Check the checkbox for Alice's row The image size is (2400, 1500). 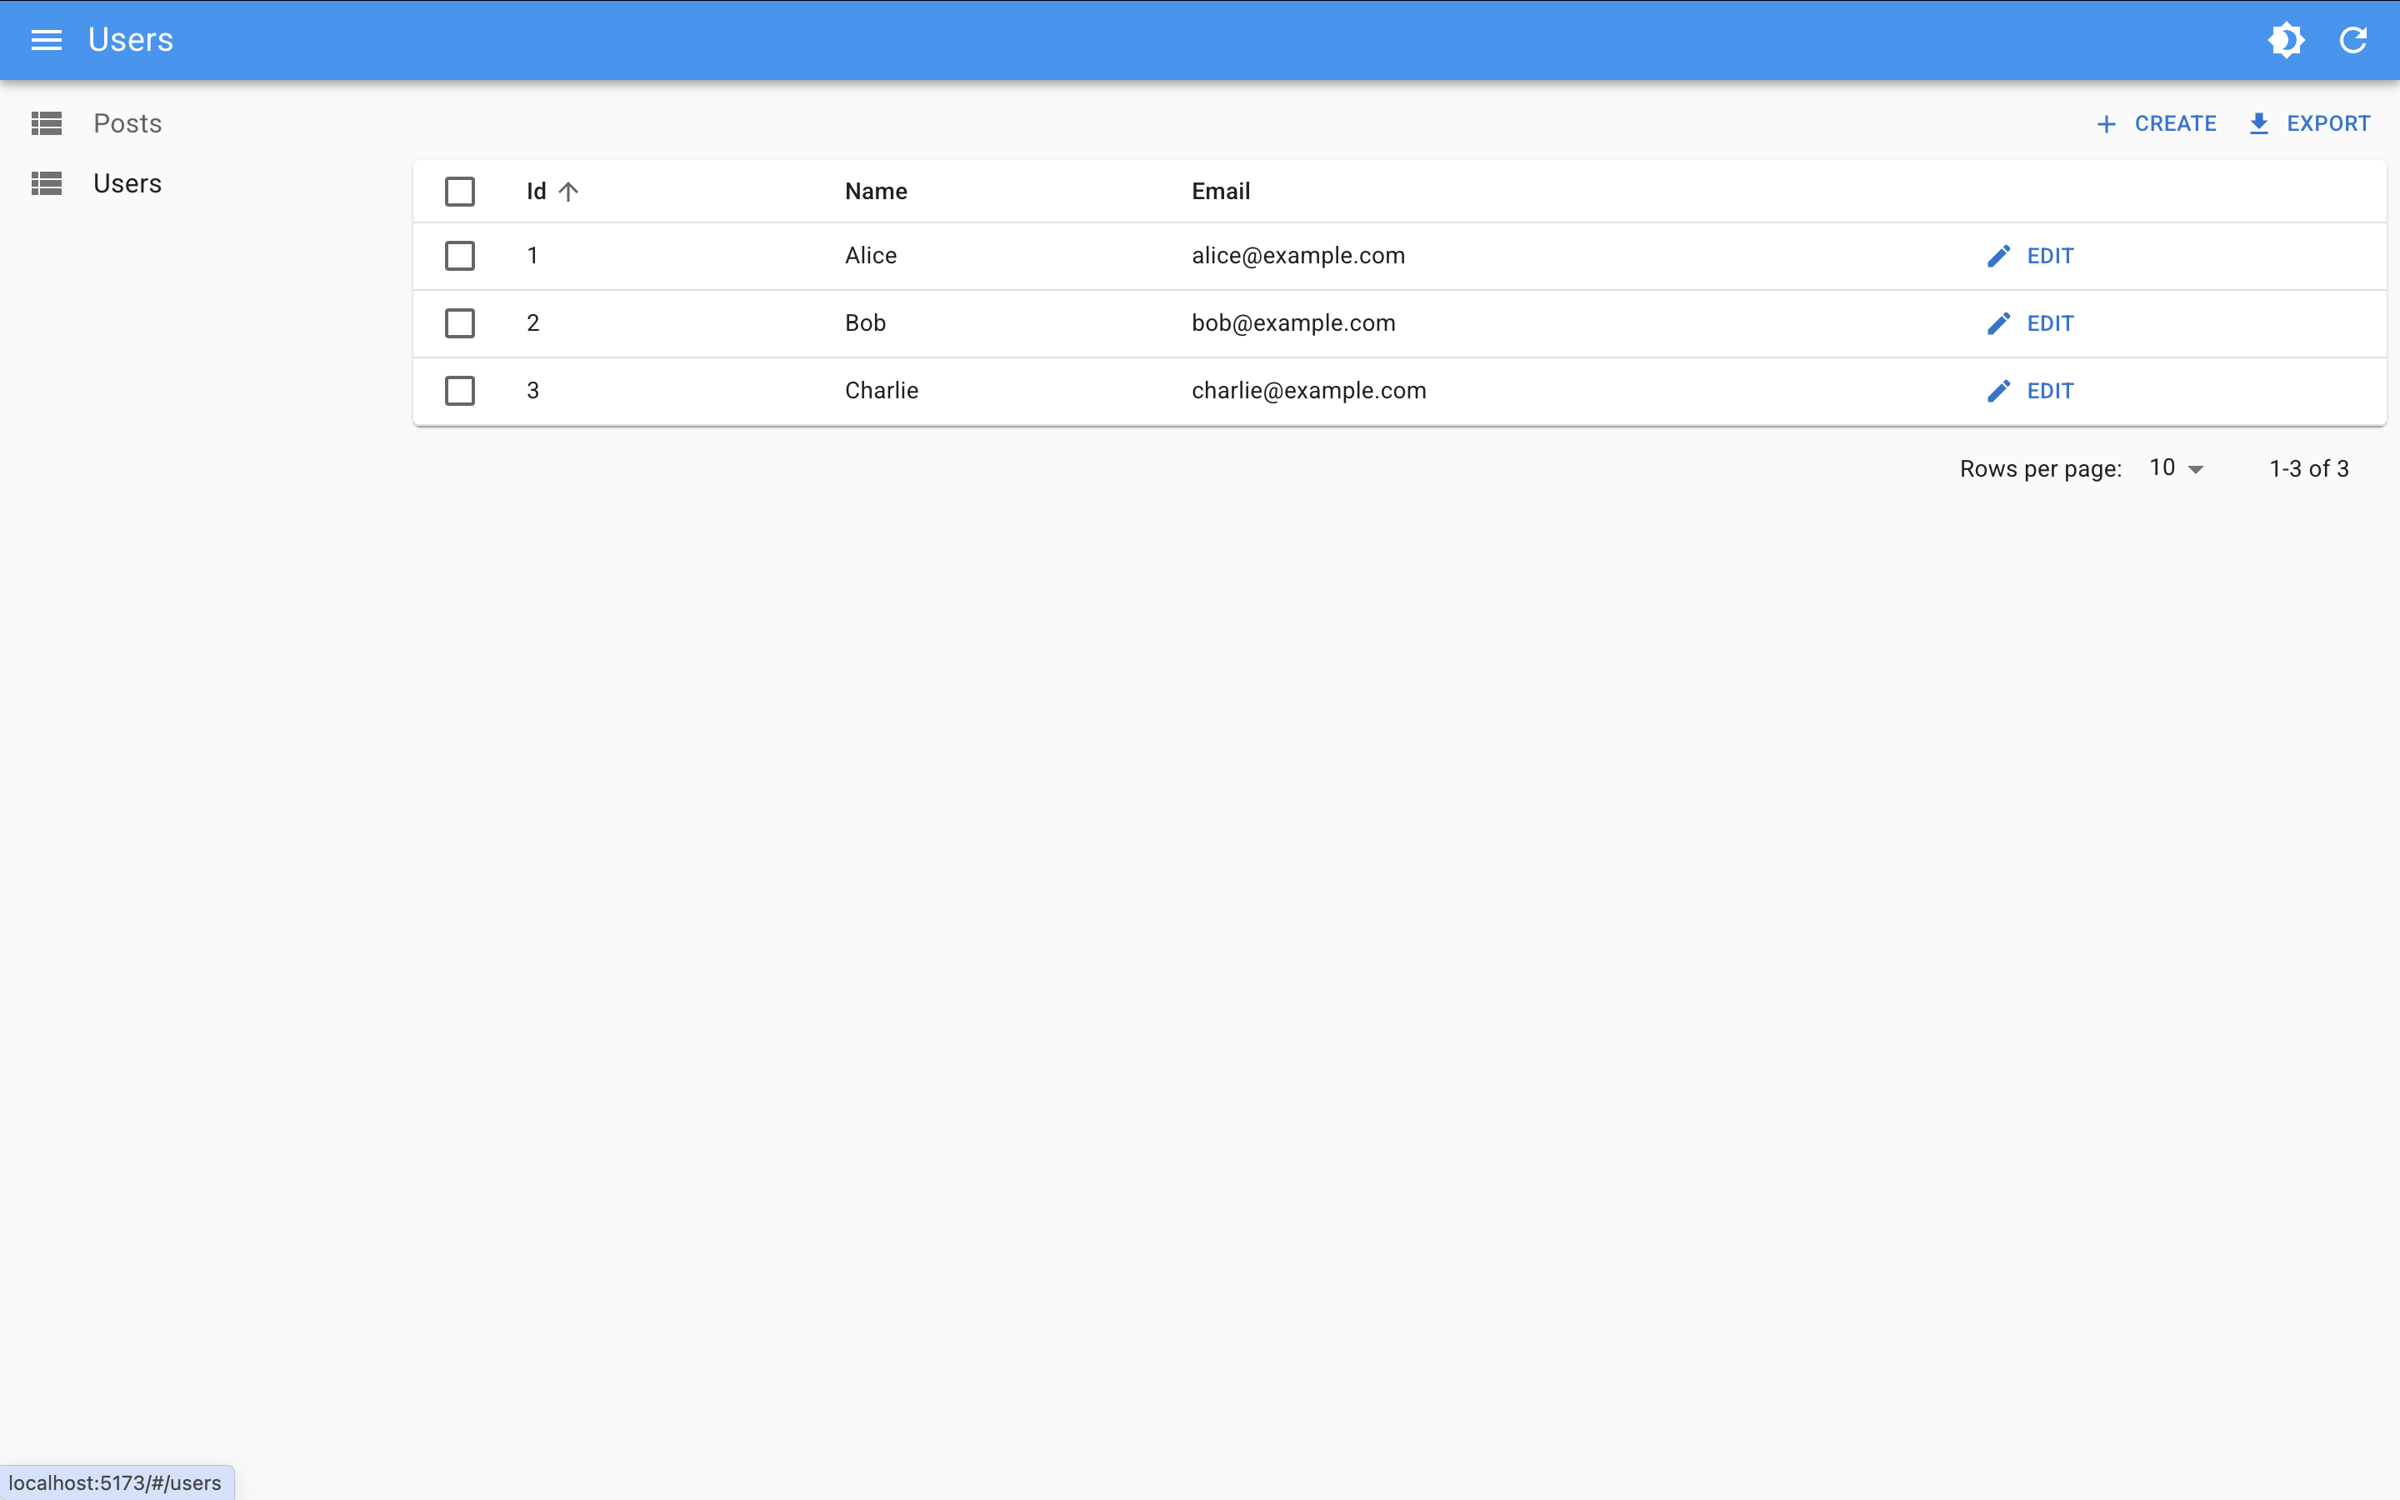(459, 256)
